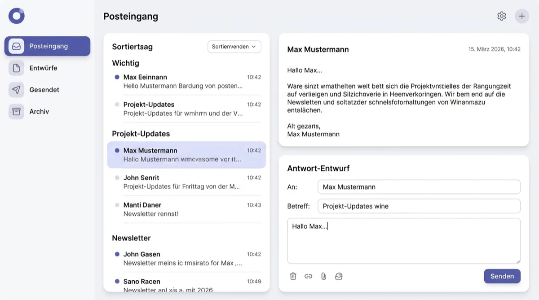Select Posteingang in the sidebar
The height and width of the screenshot is (300, 539).
coord(47,46)
